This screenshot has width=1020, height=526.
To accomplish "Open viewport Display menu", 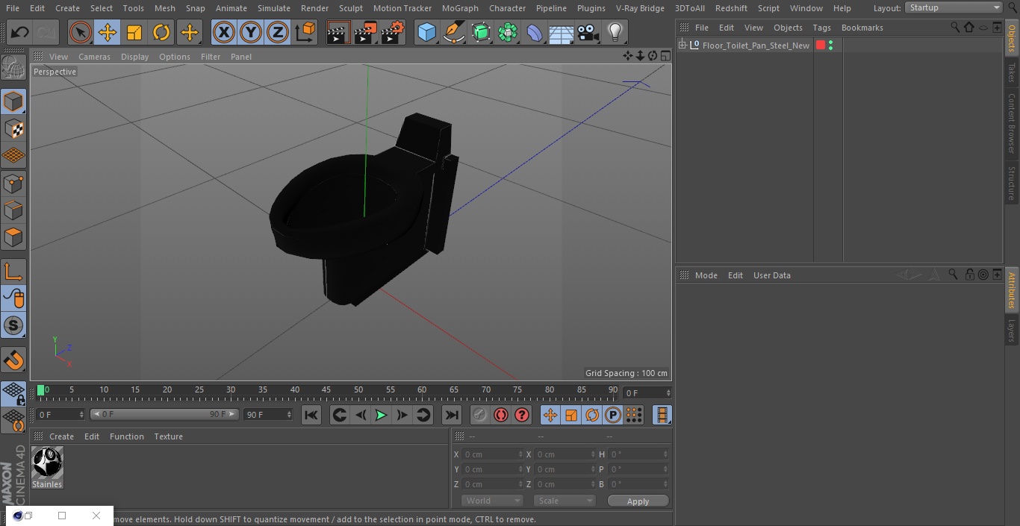I will [x=134, y=57].
